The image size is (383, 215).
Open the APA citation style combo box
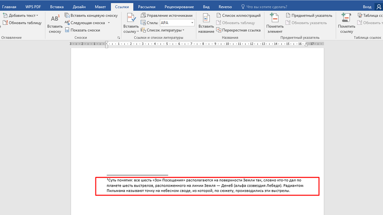pos(177,23)
